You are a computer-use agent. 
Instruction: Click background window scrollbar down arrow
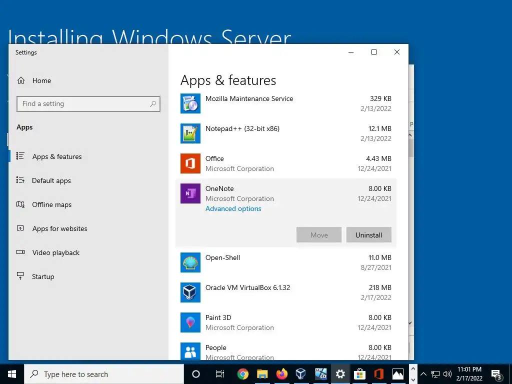click(x=410, y=323)
